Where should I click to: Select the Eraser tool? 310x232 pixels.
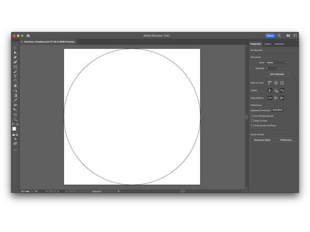pyautogui.click(x=15, y=86)
